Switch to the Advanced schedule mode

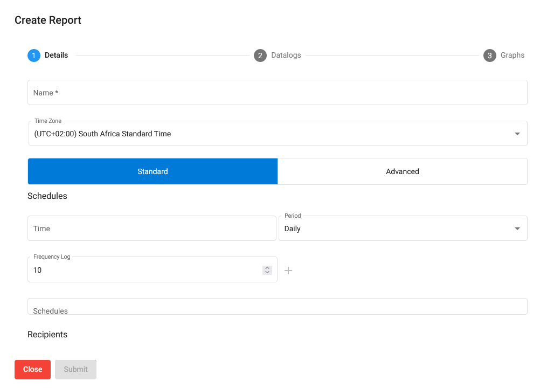[x=402, y=171]
